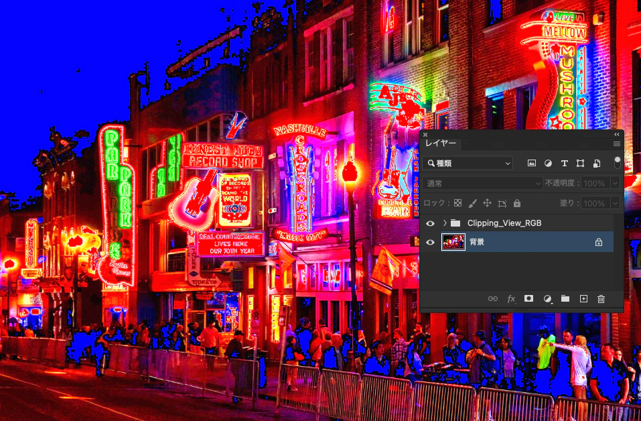Click the link layers icon

pyautogui.click(x=493, y=299)
